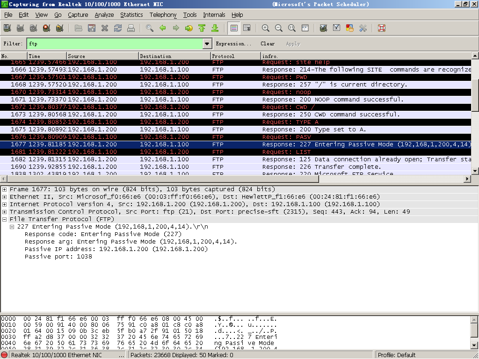Image resolution: width=479 pixels, height=359 pixels.
Task: Select the Passive port: 1038 line
Action: point(58,257)
